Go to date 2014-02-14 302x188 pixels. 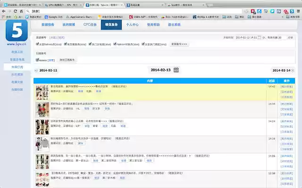pos(281,70)
